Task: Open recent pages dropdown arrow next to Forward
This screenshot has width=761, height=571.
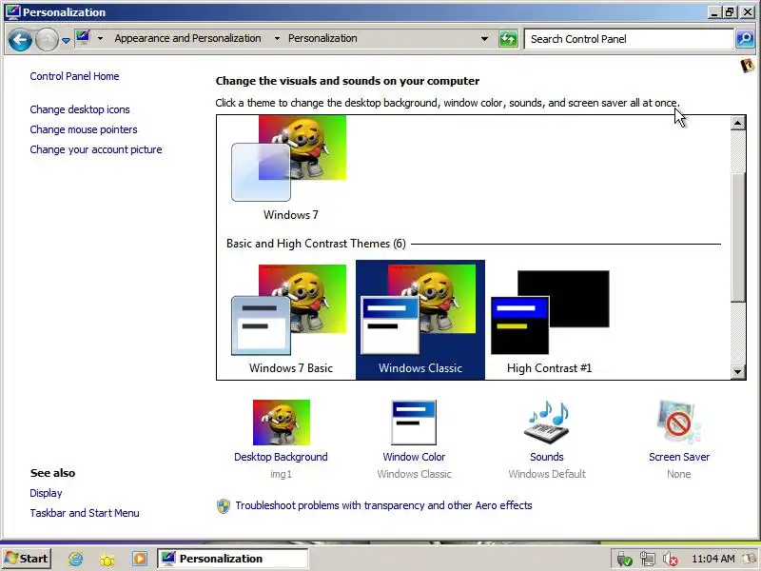Action: 66,40
